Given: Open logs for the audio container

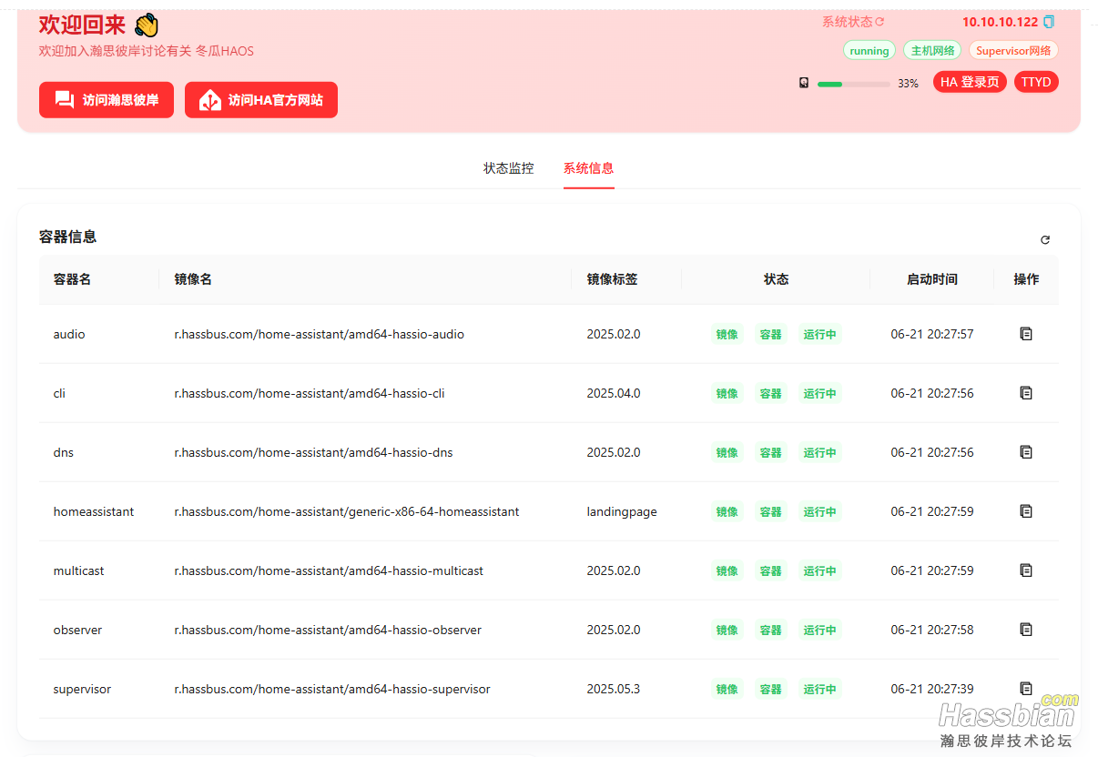Looking at the screenshot, I should pyautogui.click(x=1026, y=334).
